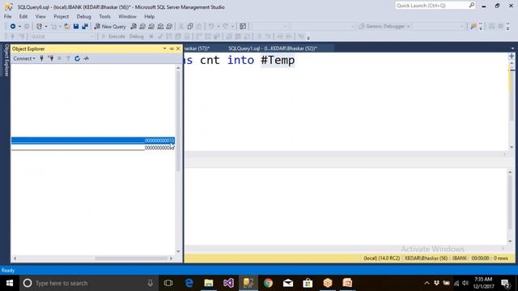518x291 pixels.
Task: Click the 'into' keyword in query editor
Action: (x=240, y=61)
